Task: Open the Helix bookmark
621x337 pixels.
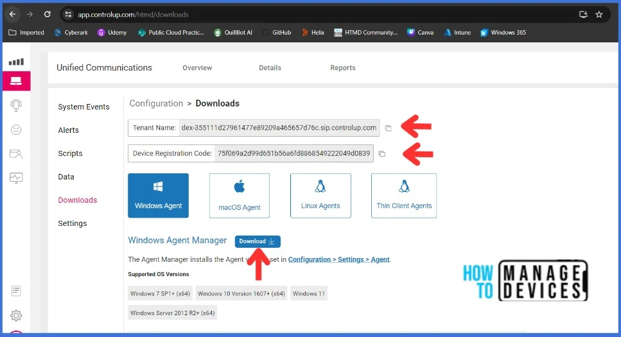Action: (313, 33)
